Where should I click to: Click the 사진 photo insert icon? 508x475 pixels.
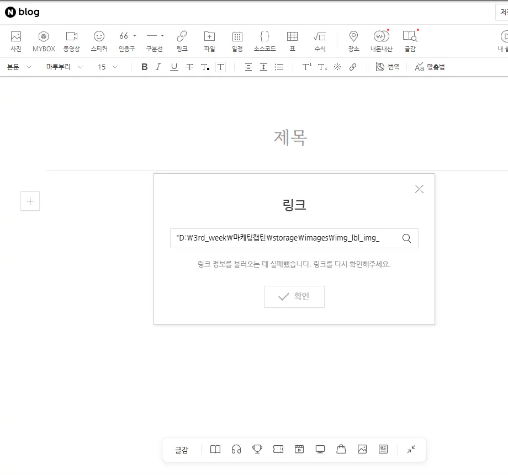(x=16, y=41)
